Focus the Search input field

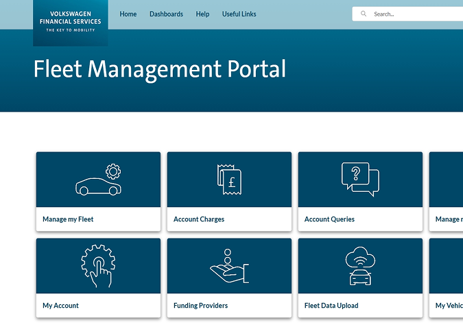407,14
